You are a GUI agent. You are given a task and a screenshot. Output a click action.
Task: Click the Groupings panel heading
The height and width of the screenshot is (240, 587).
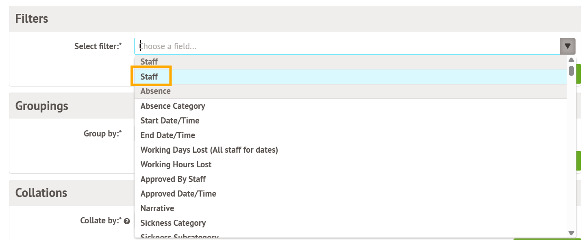click(41, 106)
